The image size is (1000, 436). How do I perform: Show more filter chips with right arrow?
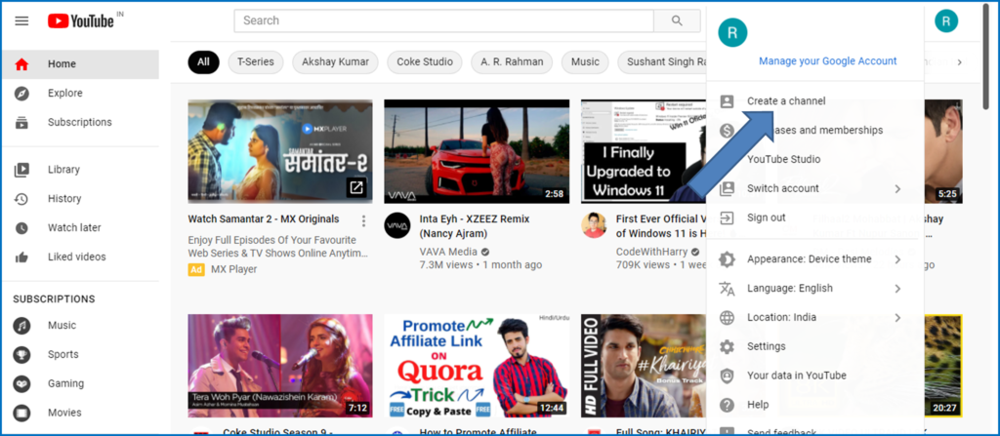point(959,62)
